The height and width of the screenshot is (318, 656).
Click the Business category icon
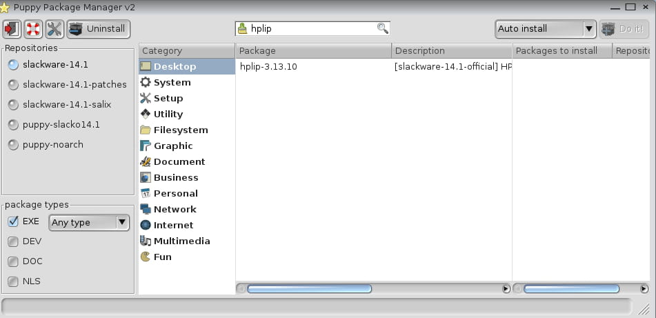[x=145, y=177]
